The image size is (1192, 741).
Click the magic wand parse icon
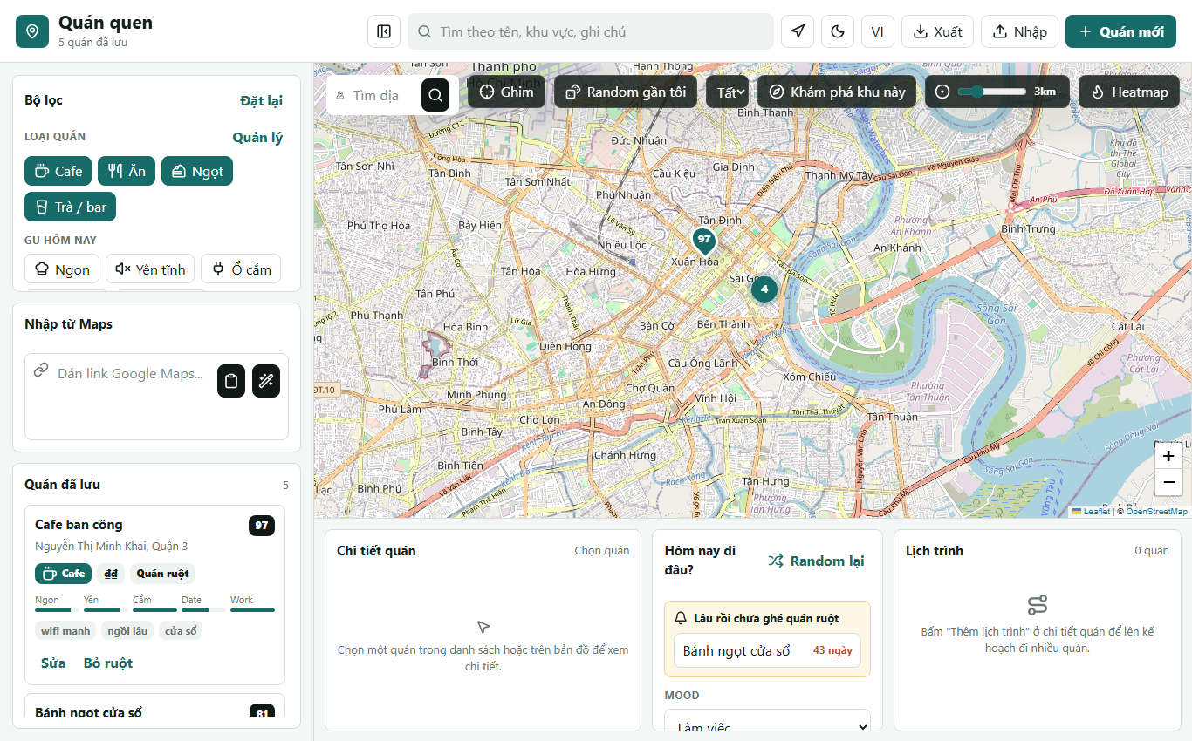point(266,381)
